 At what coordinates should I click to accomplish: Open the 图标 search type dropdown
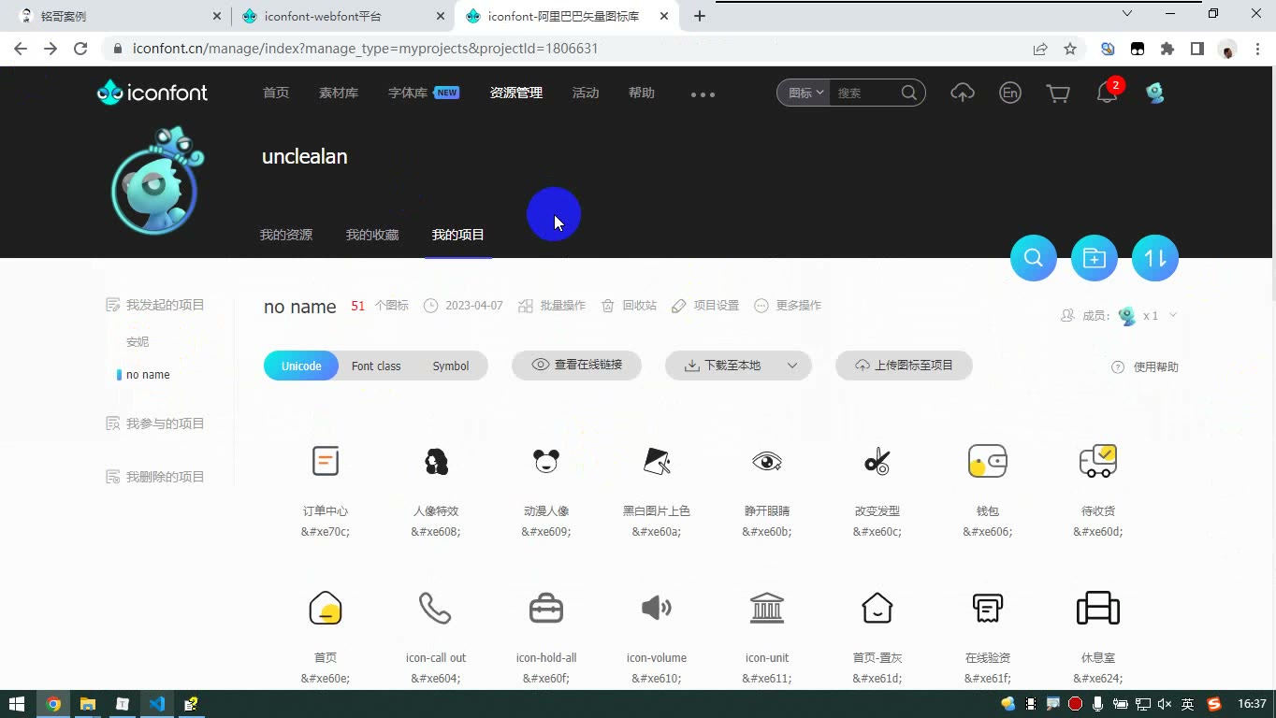click(805, 93)
